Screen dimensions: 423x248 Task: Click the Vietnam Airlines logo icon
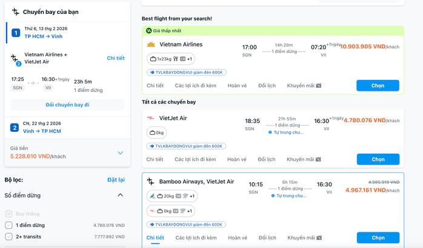[152, 44]
